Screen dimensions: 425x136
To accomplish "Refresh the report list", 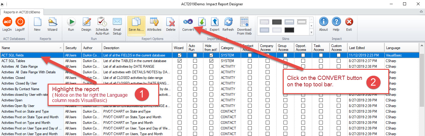I will pos(228,24).
